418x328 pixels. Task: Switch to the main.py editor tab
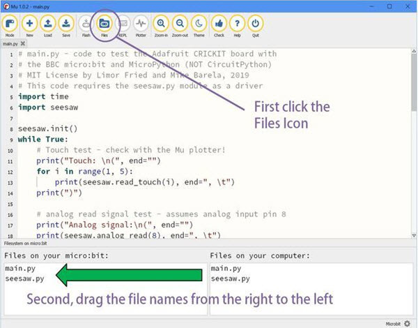[x=10, y=43]
